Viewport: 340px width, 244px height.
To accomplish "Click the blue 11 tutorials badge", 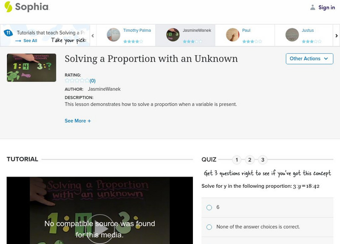I will 8,33.
